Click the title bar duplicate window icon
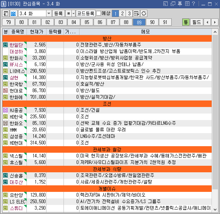220x214 pixels. (173, 4)
